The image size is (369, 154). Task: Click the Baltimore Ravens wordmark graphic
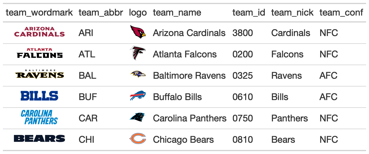(39, 75)
